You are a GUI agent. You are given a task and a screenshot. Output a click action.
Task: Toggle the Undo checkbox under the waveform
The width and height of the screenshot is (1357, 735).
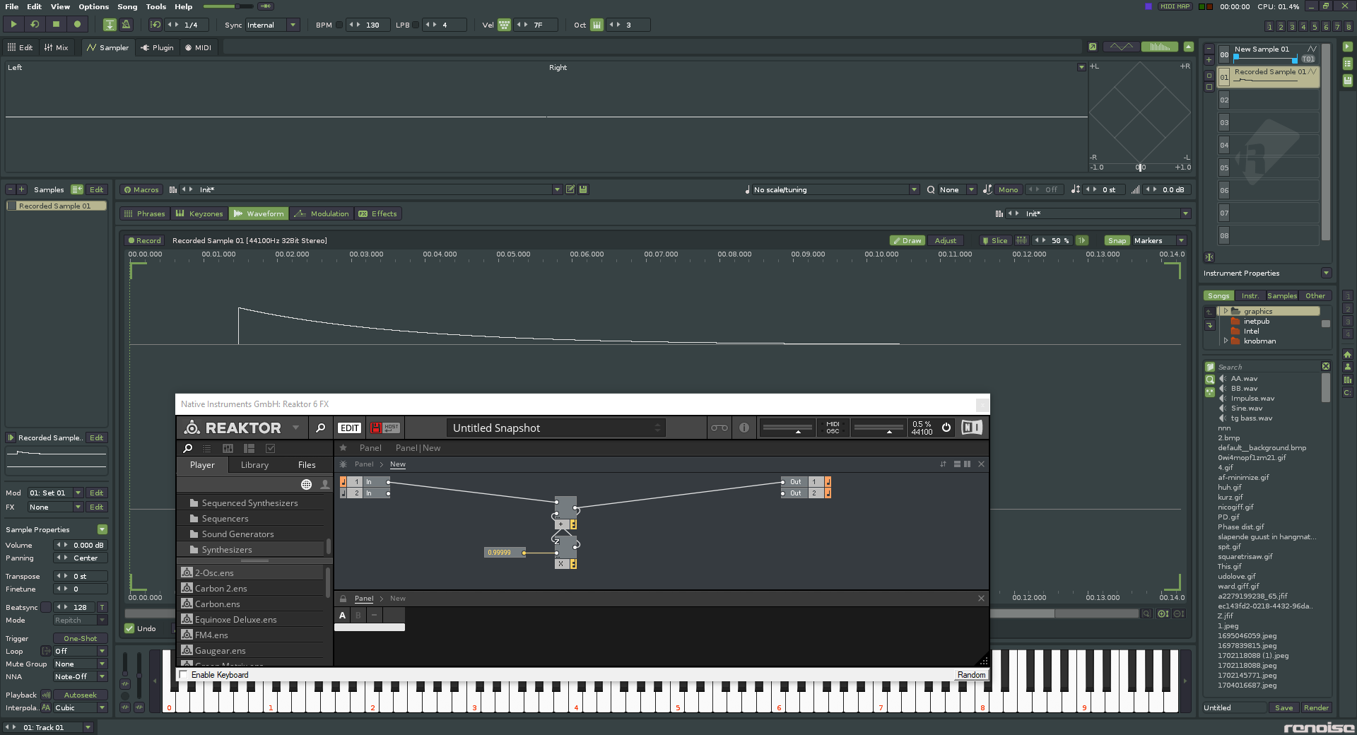(x=129, y=628)
